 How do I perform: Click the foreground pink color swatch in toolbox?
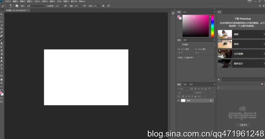[x=1, y=93]
